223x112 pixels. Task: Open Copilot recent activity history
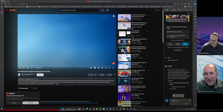coord(191,13)
